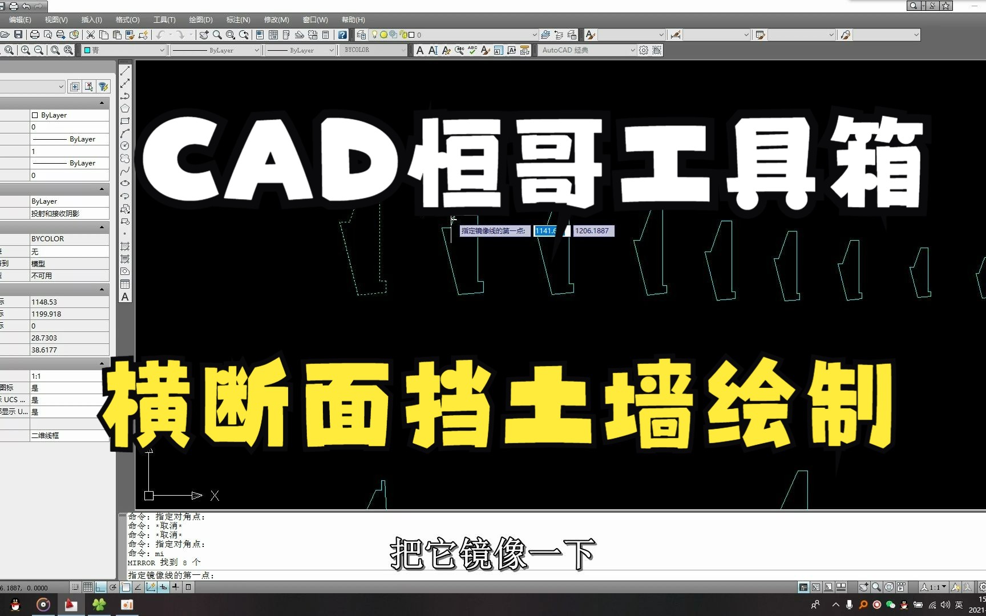The image size is (986, 616).
Task: Toggle the grid display icon in status bar
Action: (x=87, y=587)
